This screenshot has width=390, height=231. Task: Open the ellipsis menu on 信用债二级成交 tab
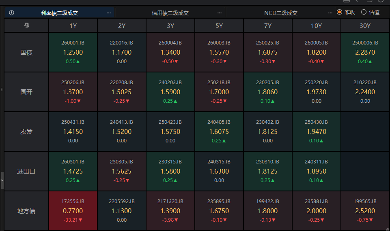(220, 13)
